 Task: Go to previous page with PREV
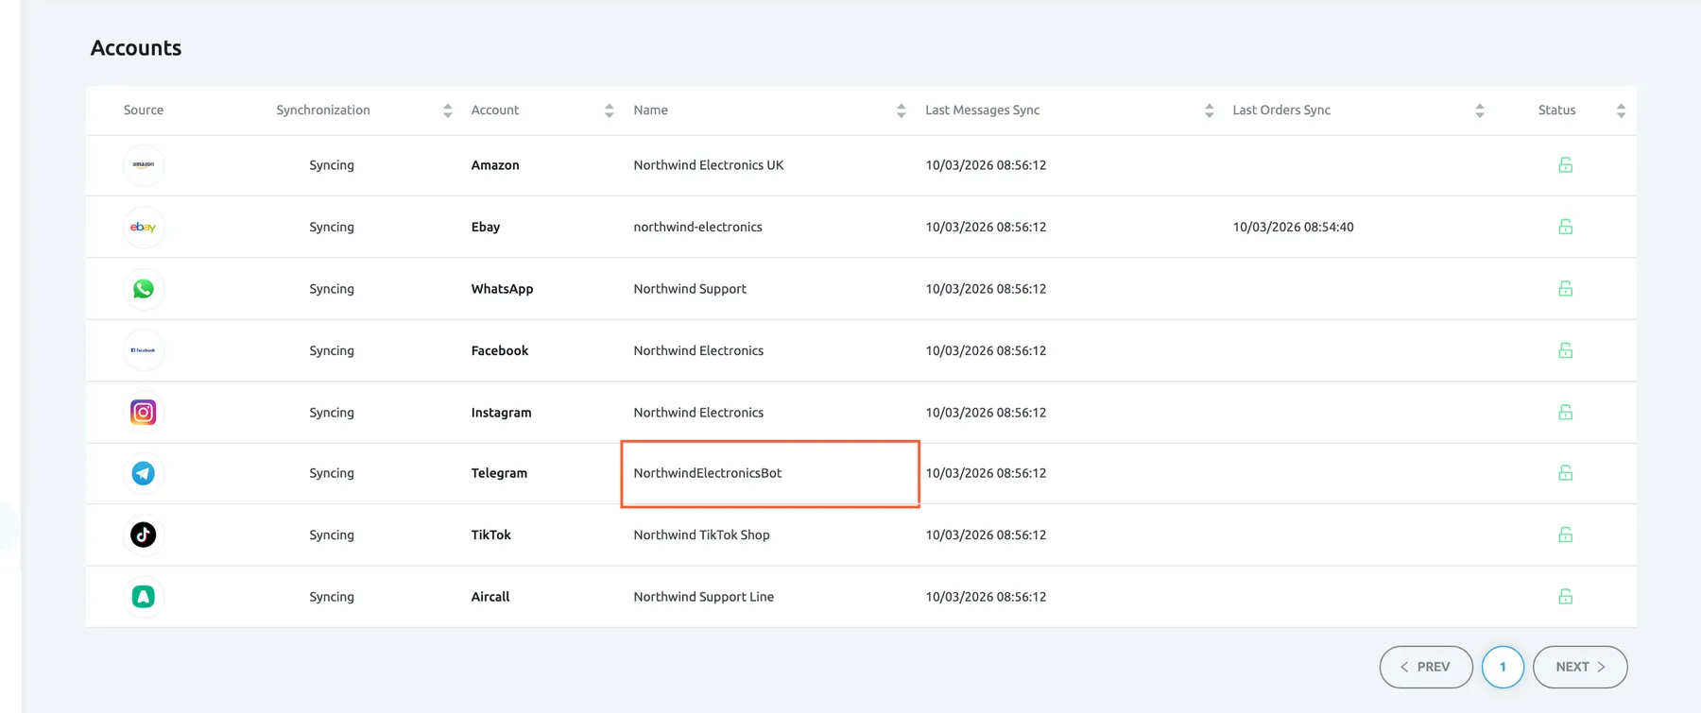click(x=1426, y=667)
